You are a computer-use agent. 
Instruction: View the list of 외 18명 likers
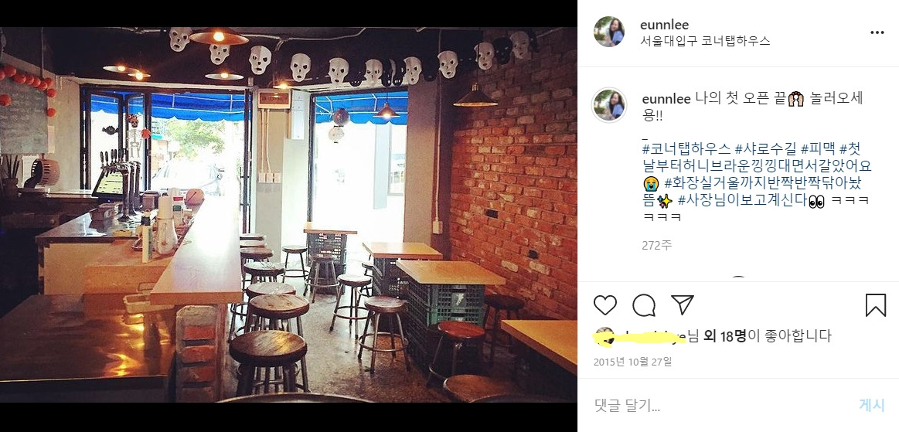point(727,336)
